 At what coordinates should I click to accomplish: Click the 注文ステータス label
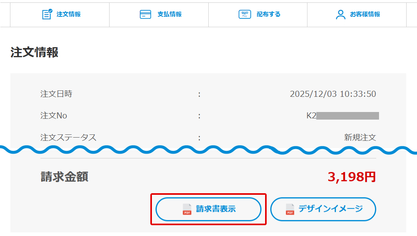(x=68, y=137)
